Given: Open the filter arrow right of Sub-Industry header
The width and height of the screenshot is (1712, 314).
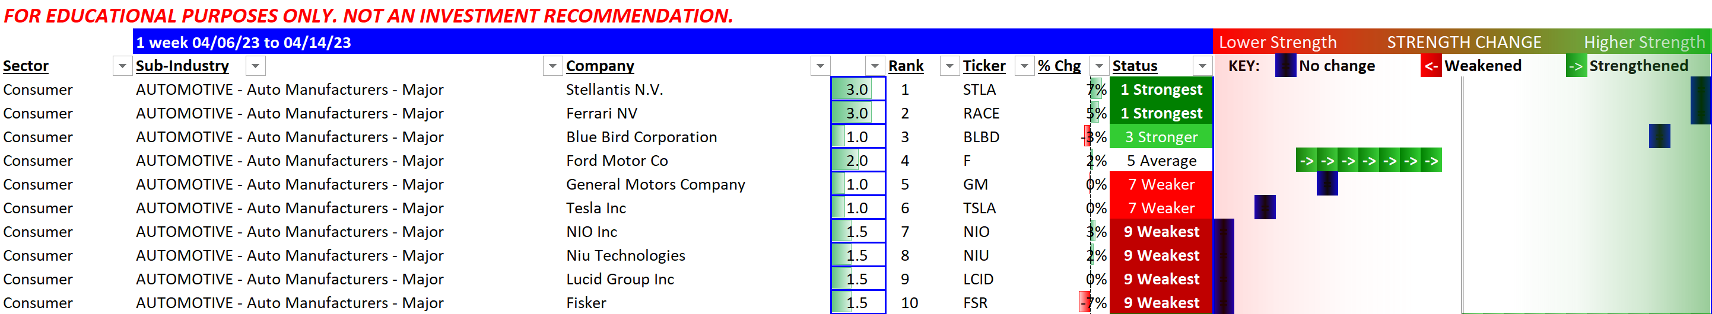Looking at the screenshot, I should click(255, 66).
